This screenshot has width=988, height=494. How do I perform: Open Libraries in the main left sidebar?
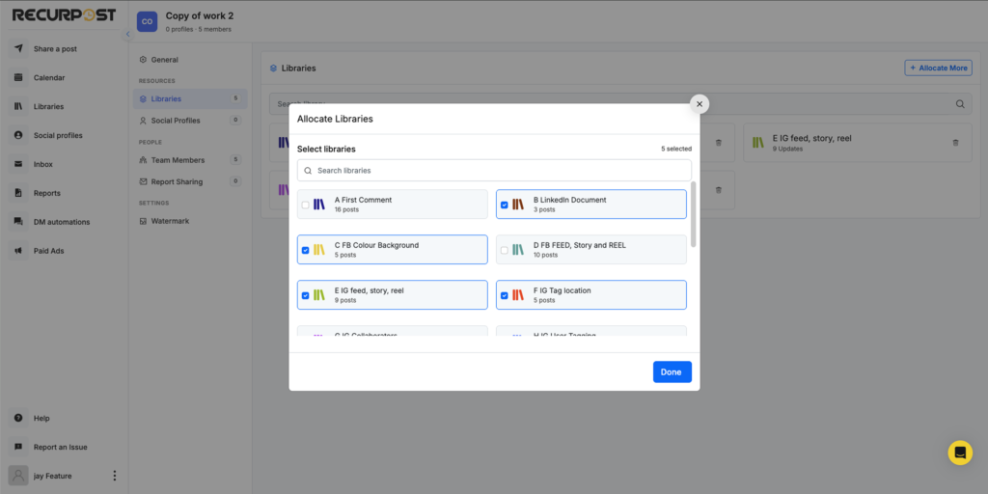click(48, 106)
